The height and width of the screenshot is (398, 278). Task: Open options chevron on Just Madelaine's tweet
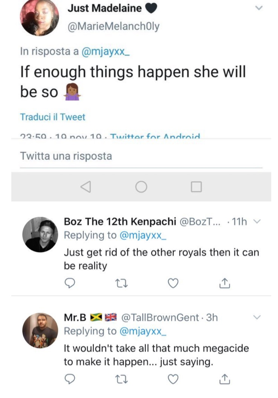click(x=258, y=8)
